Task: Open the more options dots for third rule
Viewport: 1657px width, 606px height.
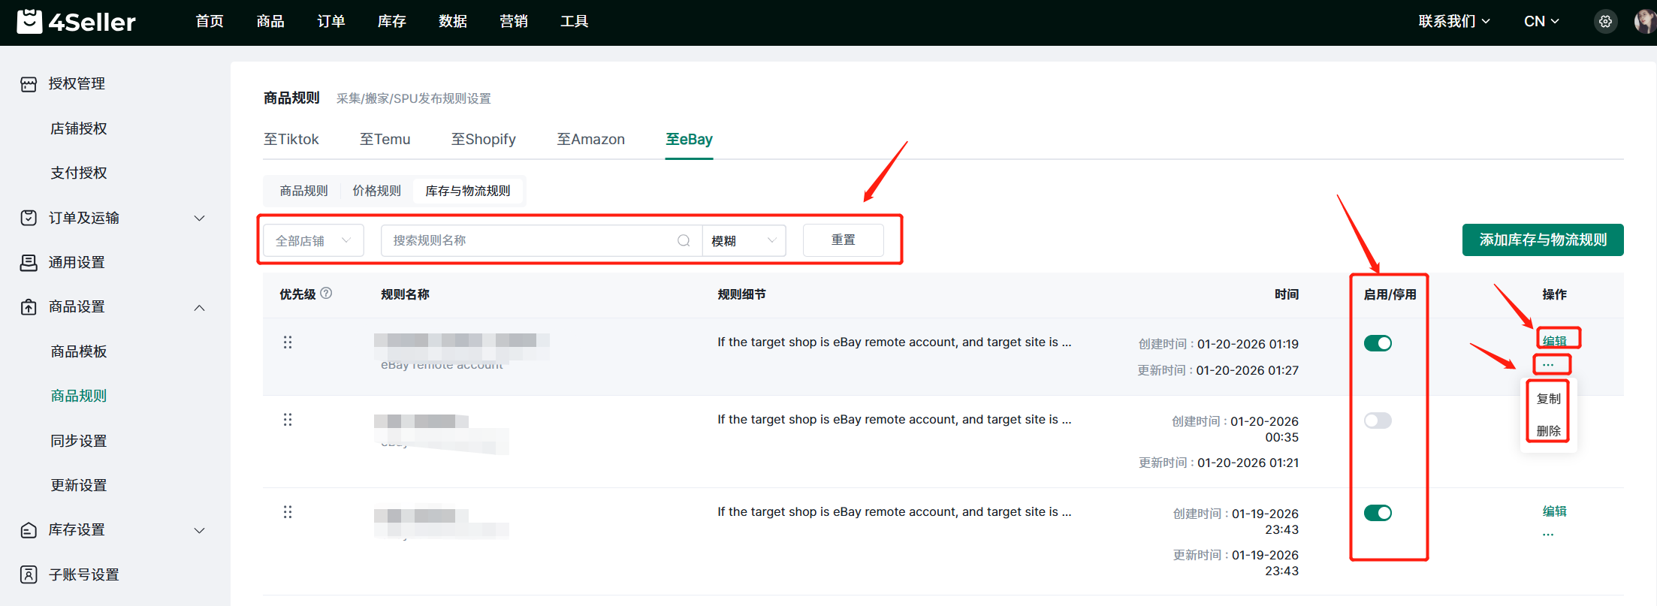Action: point(1548,535)
